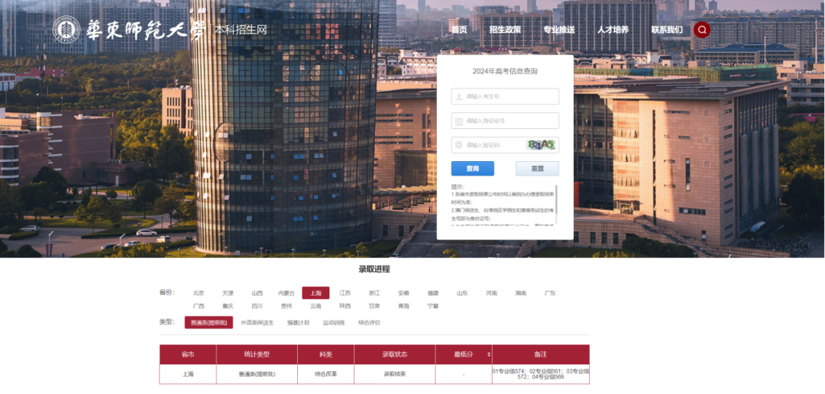Viewport: 825px width, 394px height.
Task: Submit the blue 查询 button
Action: tap(473, 168)
